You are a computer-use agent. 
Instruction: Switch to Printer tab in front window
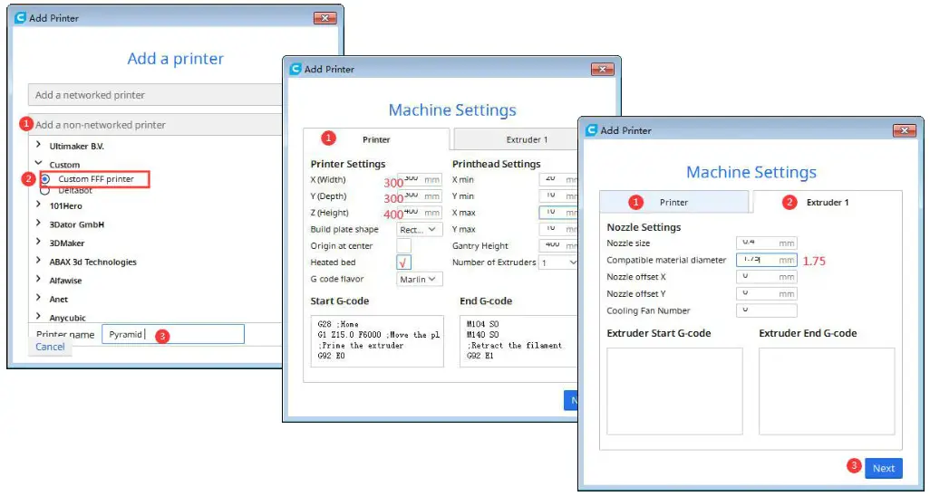(673, 202)
